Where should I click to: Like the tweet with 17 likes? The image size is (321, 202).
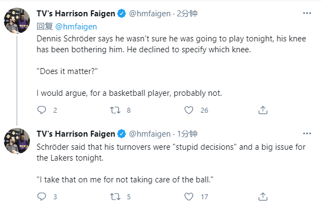point(189,197)
